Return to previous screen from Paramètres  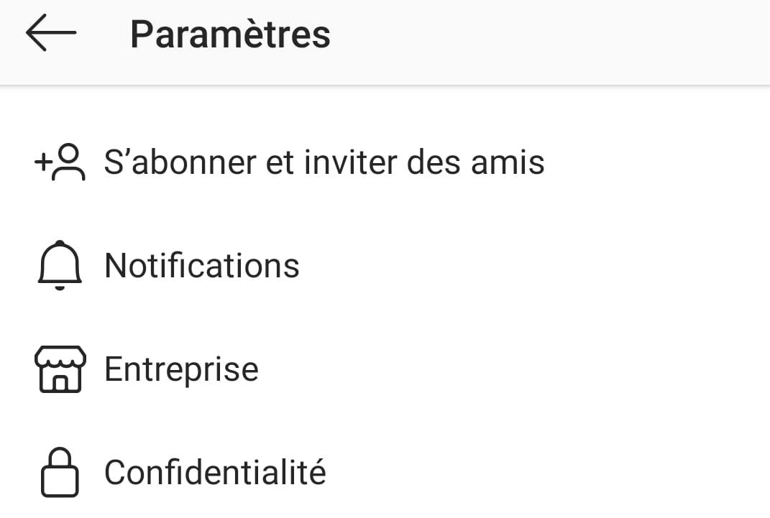[x=50, y=34]
